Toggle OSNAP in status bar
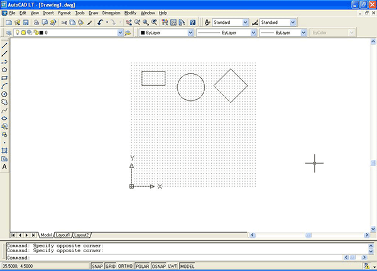 pos(159,266)
